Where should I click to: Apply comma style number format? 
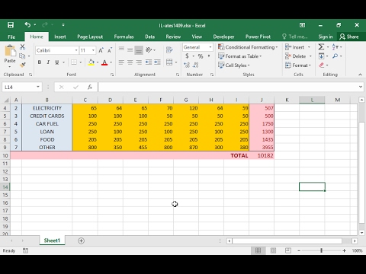[x=209, y=56]
